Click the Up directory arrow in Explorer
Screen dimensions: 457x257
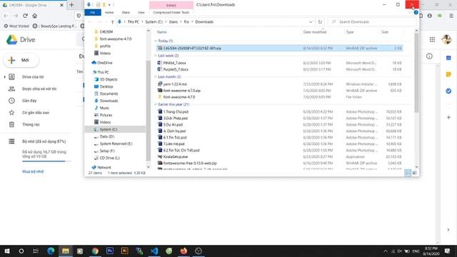click(112, 22)
